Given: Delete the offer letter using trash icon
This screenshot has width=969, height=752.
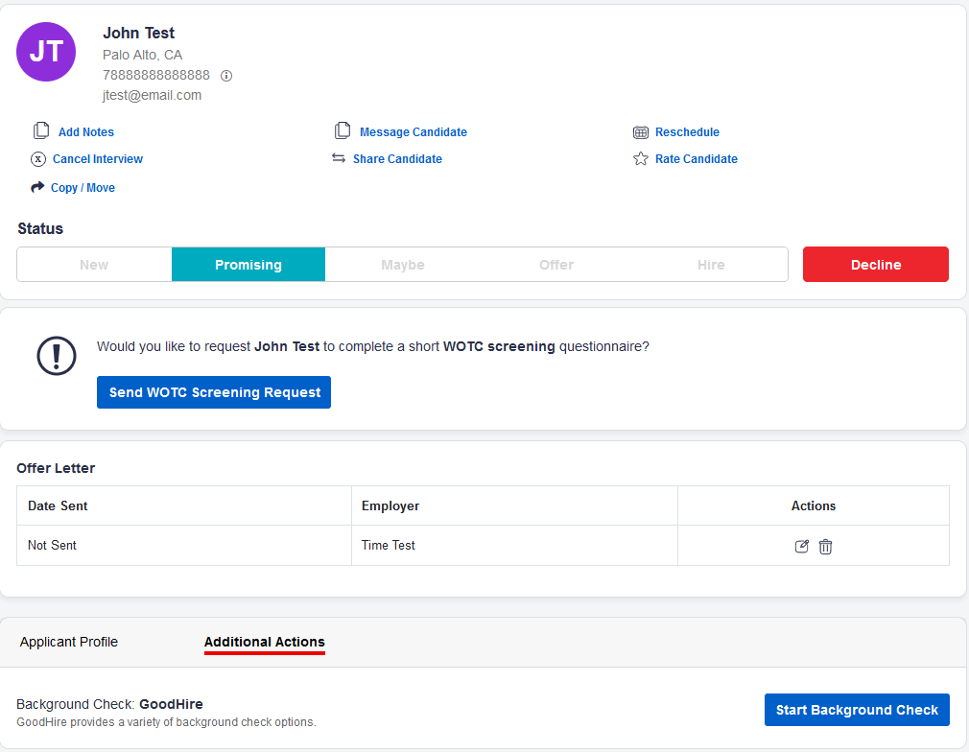Looking at the screenshot, I should 825,547.
